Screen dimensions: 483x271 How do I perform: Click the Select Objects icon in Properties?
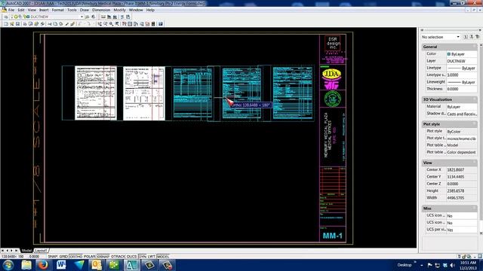click(471, 37)
